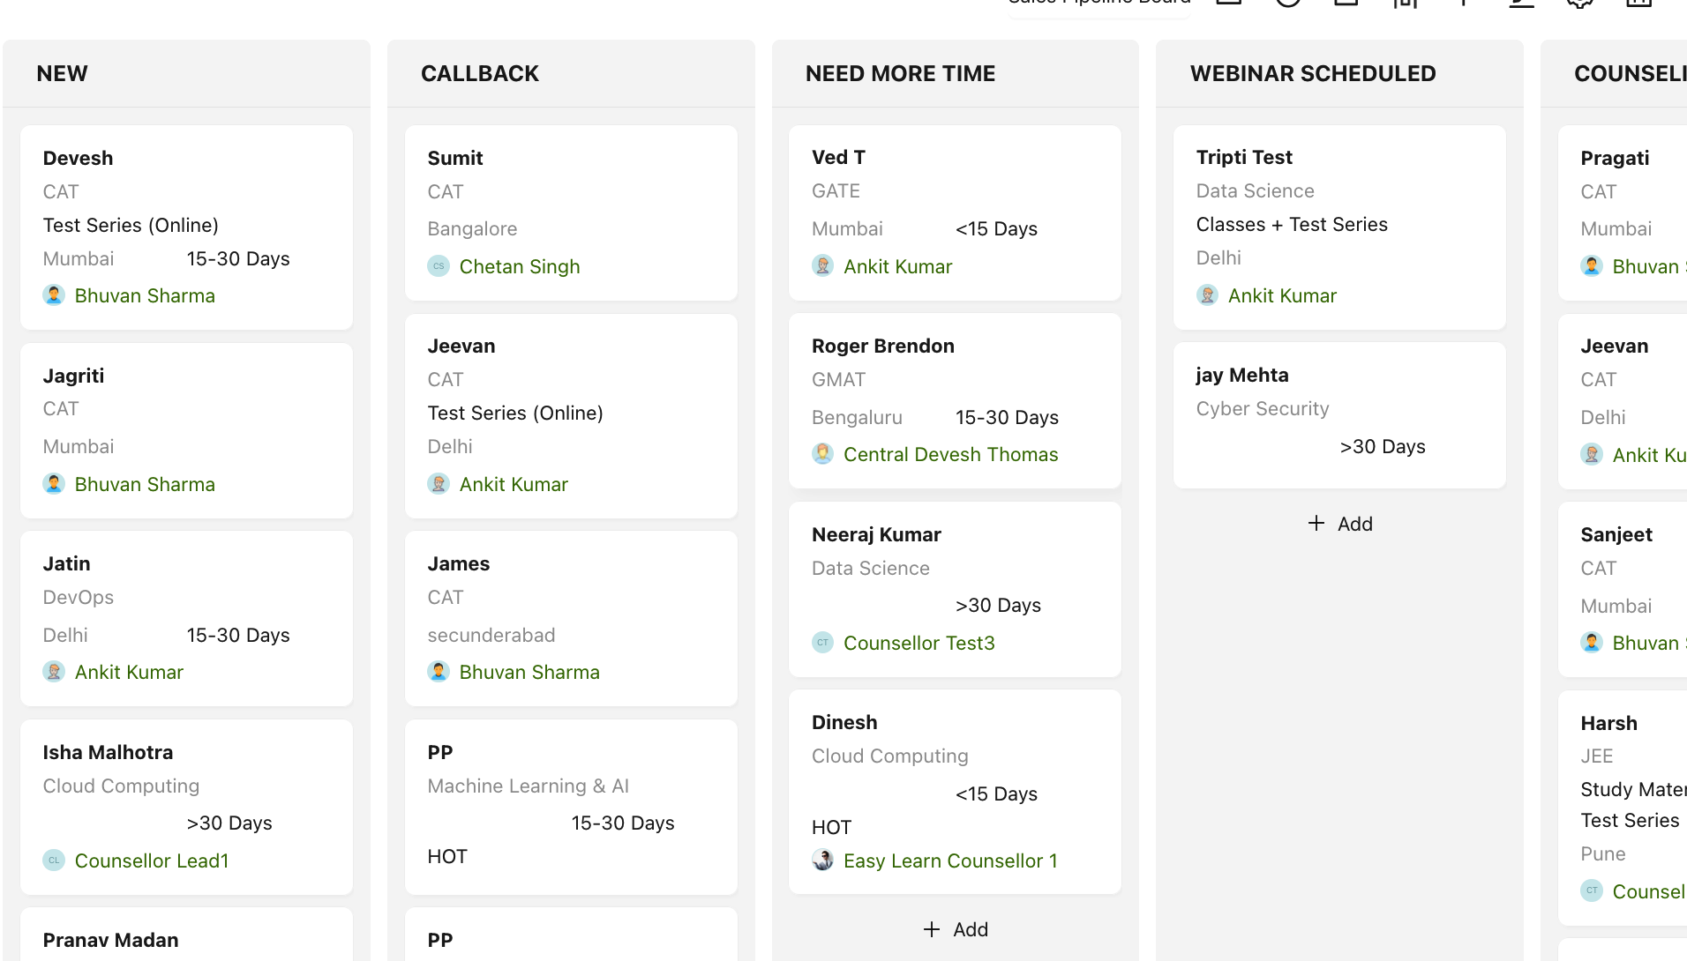The height and width of the screenshot is (961, 1687).
Task: Click the CL avatar on Isha Malhotra card
Action: [54, 860]
